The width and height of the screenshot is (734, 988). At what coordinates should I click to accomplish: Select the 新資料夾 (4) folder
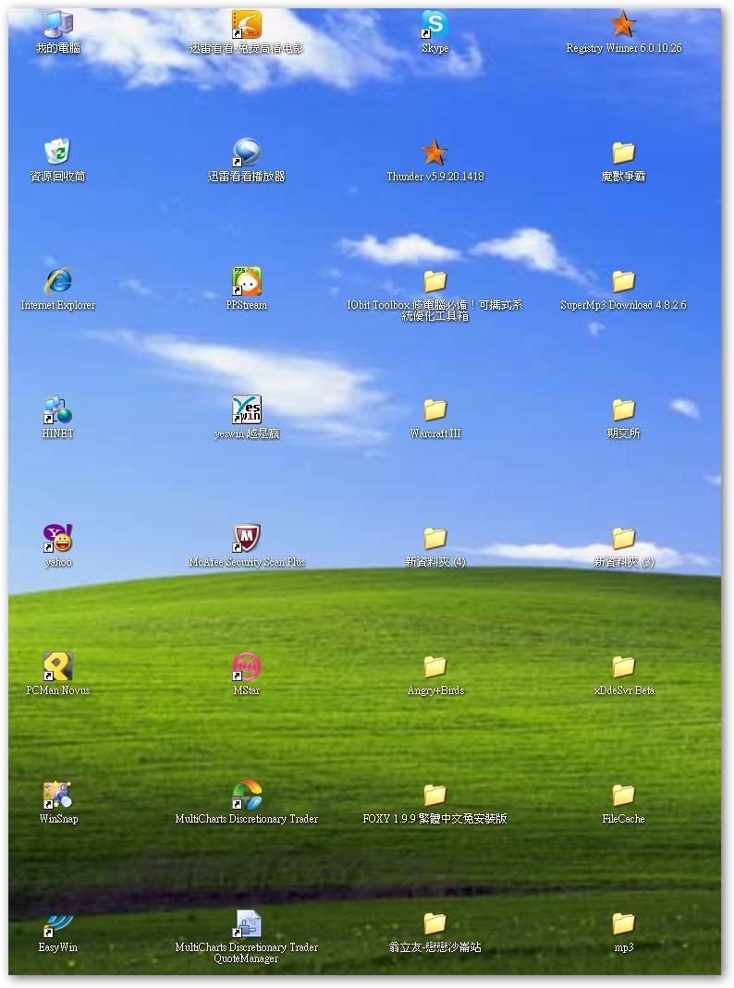434,540
